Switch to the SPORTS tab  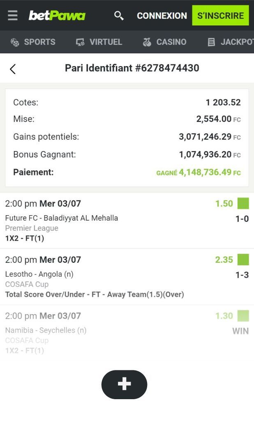(39, 42)
